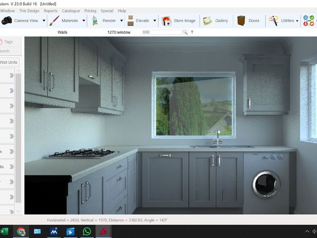Click the 690 value input field
The width and height of the screenshot is (317, 238).
[x=161, y=32]
